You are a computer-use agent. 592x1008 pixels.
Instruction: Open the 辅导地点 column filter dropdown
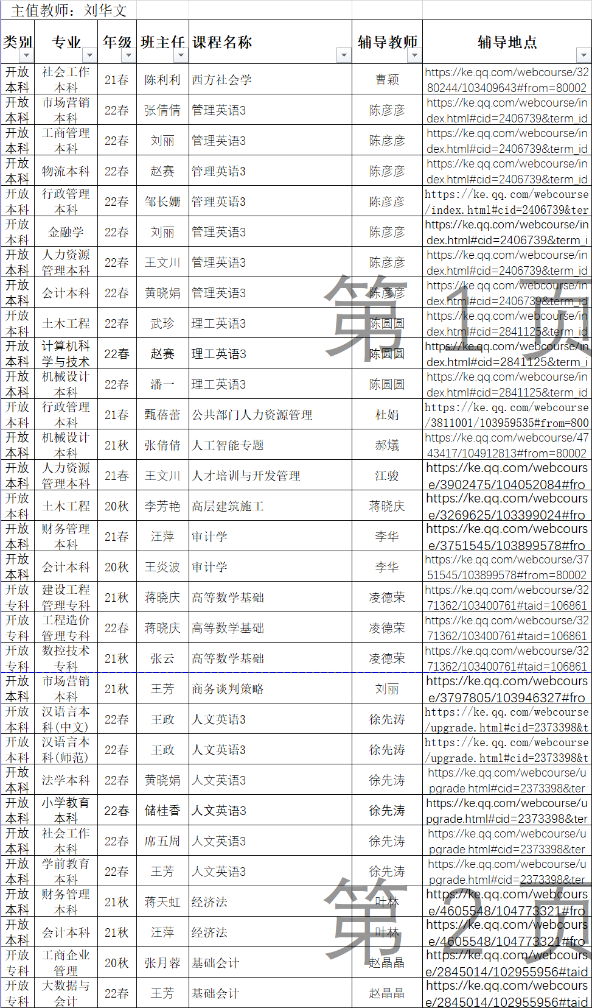583,55
